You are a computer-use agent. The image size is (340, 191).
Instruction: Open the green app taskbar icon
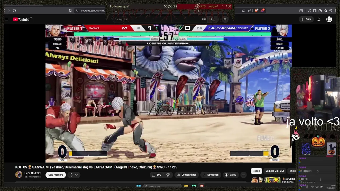(x=194, y=186)
